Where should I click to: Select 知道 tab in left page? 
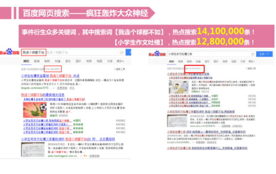pyautogui.click(x=58, y=61)
